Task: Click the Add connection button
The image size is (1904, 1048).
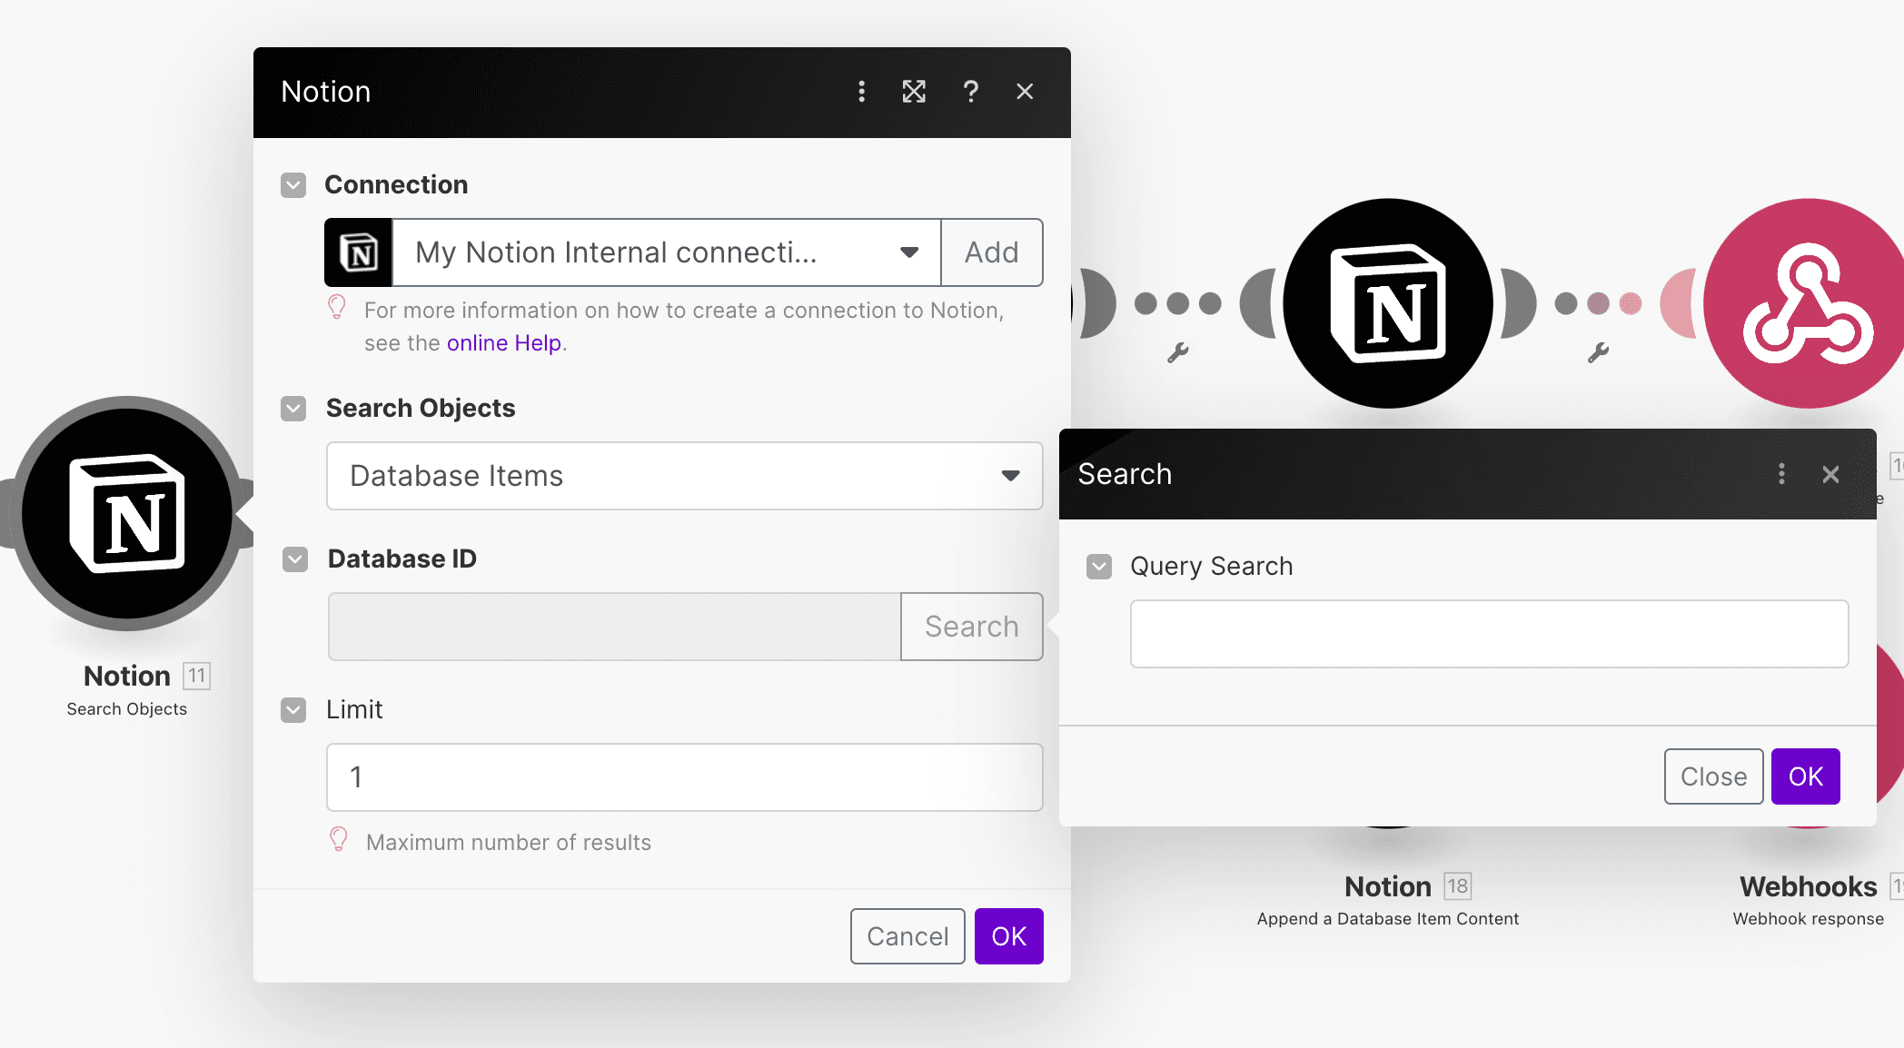Action: pyautogui.click(x=991, y=252)
